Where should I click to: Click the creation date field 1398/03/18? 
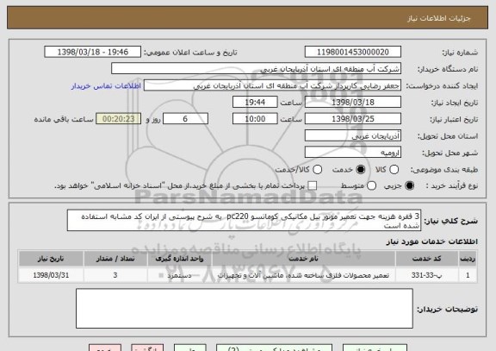(353, 103)
